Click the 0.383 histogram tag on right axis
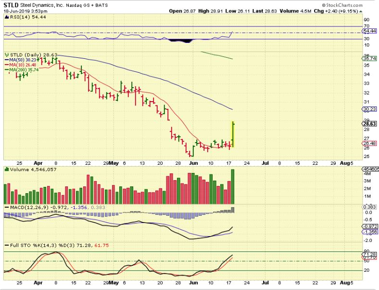The image size is (379, 290). tap(369, 207)
